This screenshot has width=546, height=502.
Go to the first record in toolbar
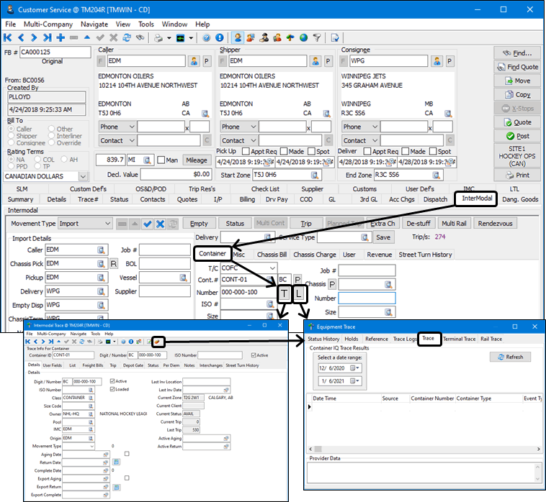click(x=8, y=37)
